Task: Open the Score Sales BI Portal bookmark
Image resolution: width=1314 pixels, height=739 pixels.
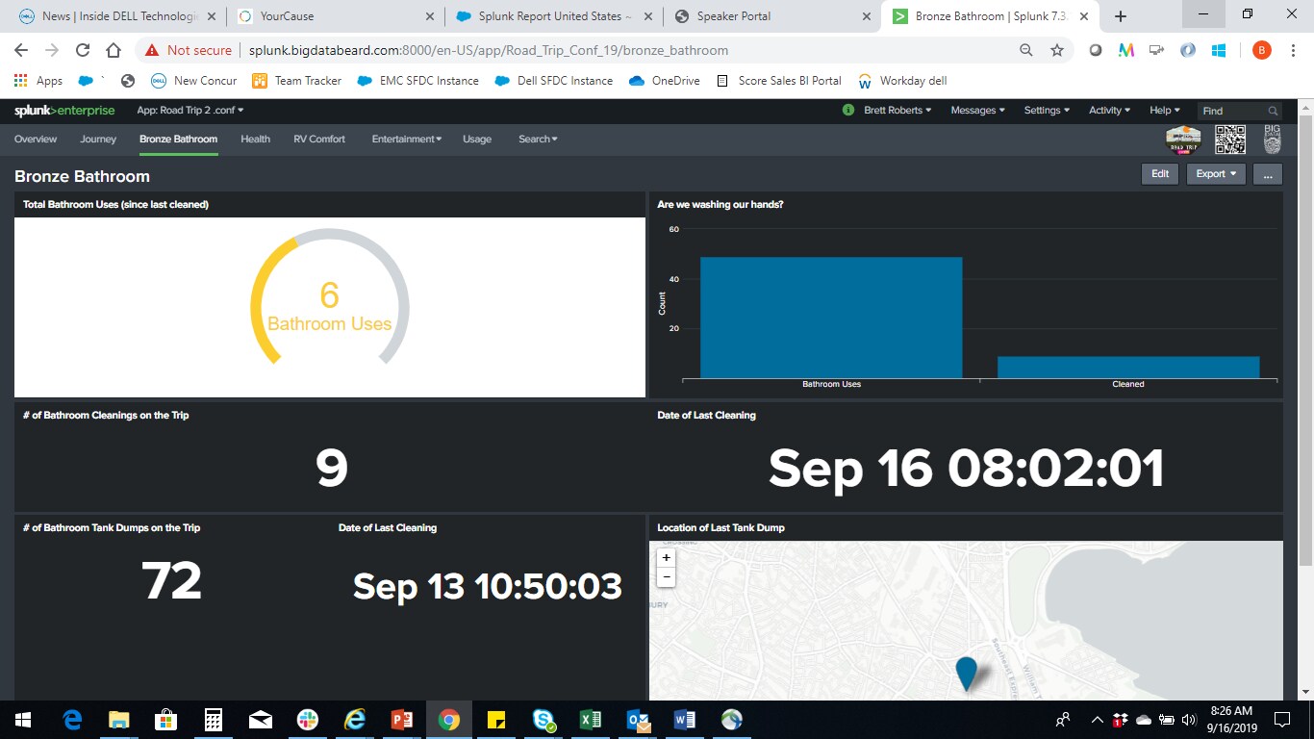Action: pyautogui.click(x=779, y=81)
